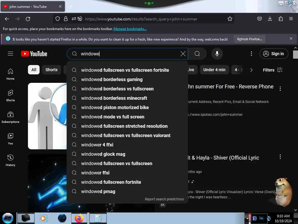Pick suggestion windowed fullscreen stretched resolution
Image resolution: width=298 pixels, height=224 pixels.
(127, 126)
